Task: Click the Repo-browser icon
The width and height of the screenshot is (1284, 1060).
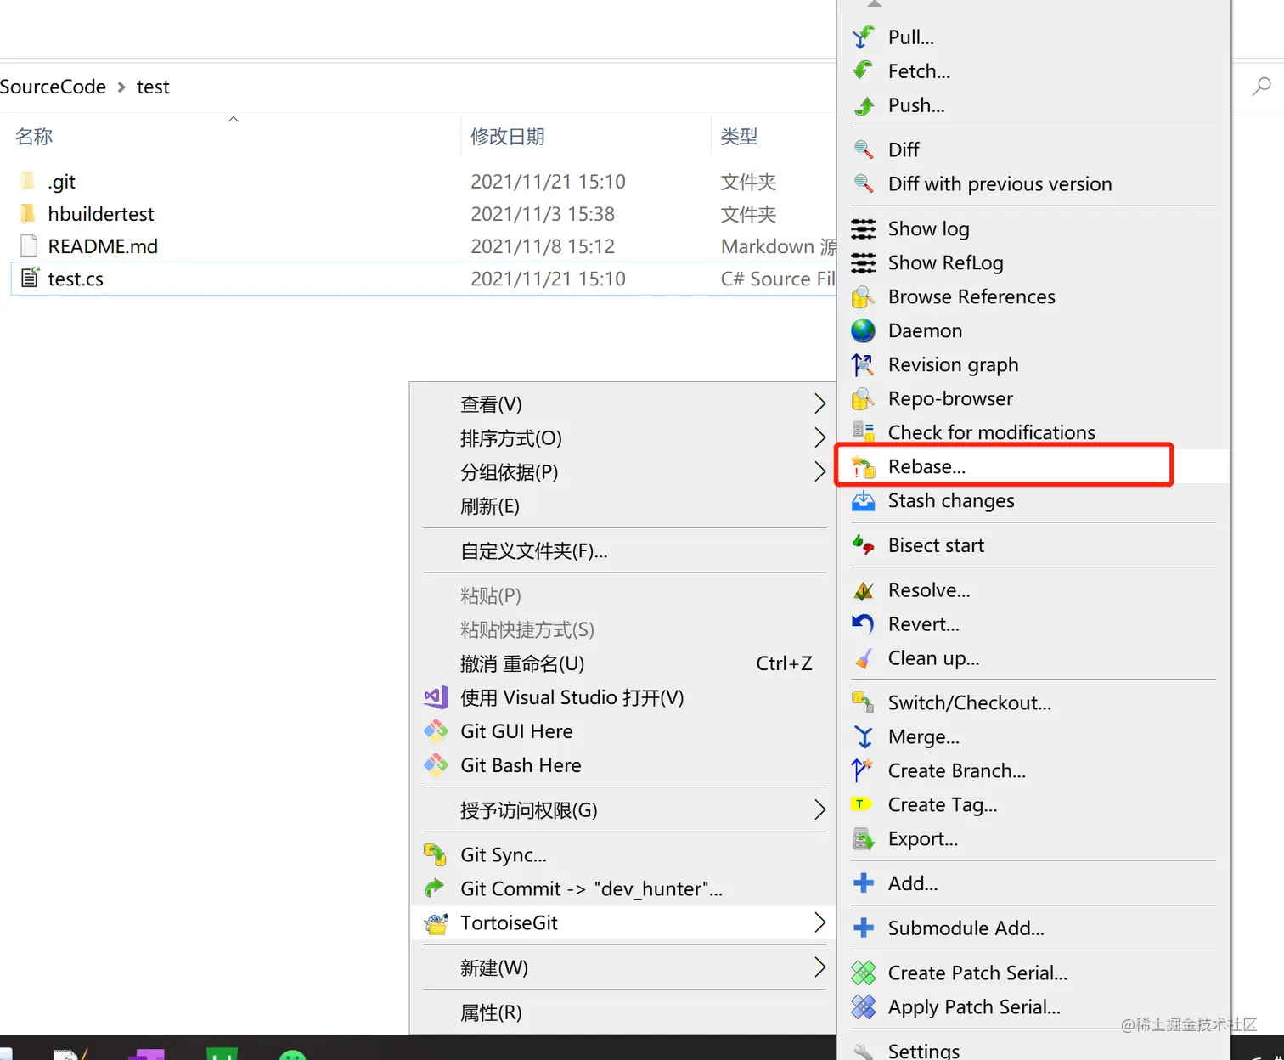Action: click(x=864, y=398)
